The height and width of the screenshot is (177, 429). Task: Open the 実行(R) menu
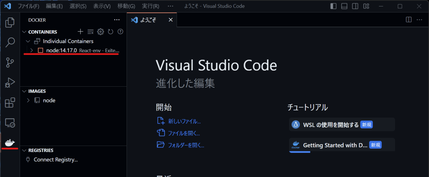point(151,6)
